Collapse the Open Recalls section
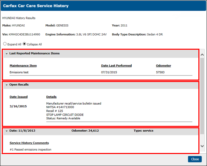The image size is (207, 166). click(x=7, y=85)
